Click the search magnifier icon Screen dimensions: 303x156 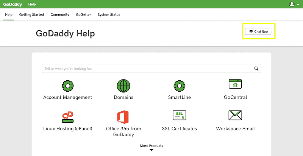(x=256, y=69)
